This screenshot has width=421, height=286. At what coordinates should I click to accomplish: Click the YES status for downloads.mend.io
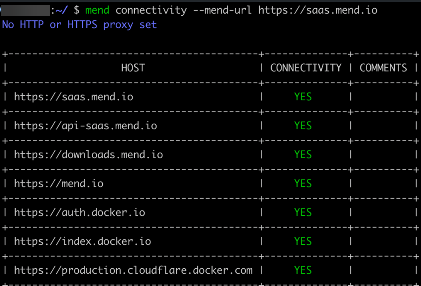point(303,155)
